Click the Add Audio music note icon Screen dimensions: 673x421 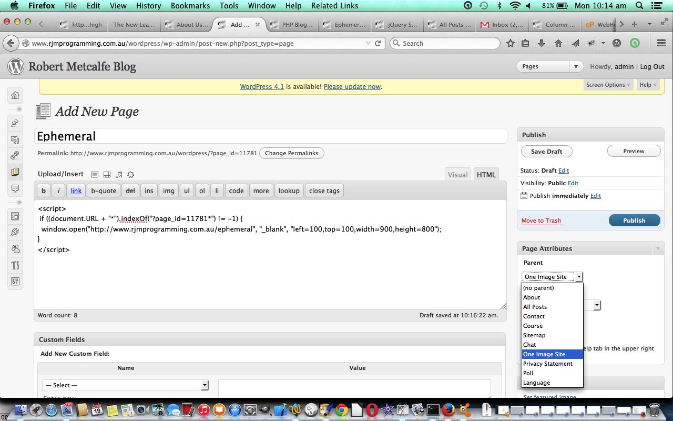pos(119,174)
